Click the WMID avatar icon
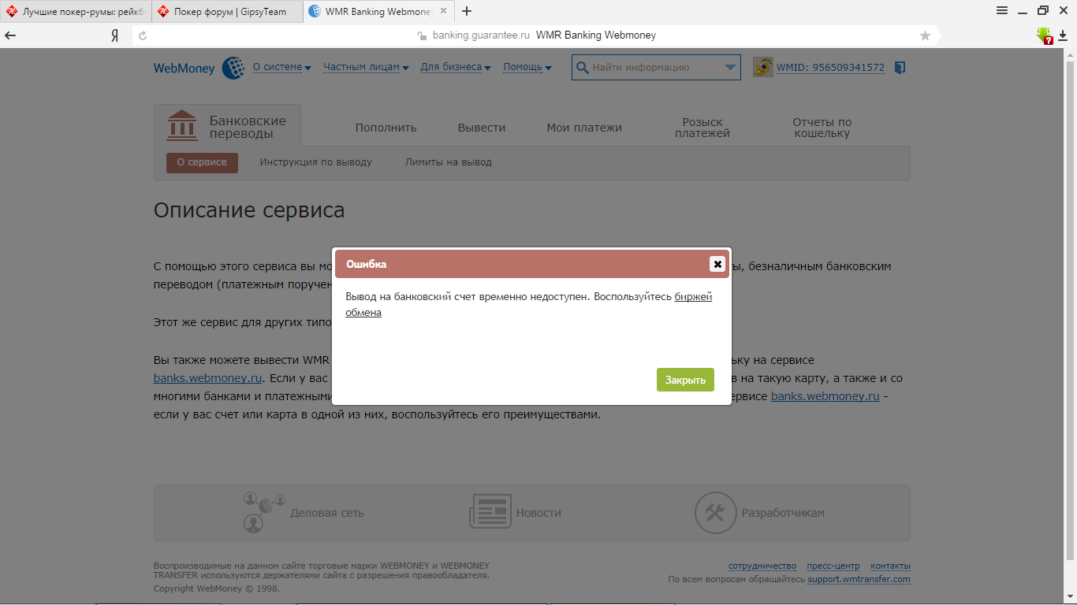This screenshot has height=605, width=1077. (x=762, y=67)
